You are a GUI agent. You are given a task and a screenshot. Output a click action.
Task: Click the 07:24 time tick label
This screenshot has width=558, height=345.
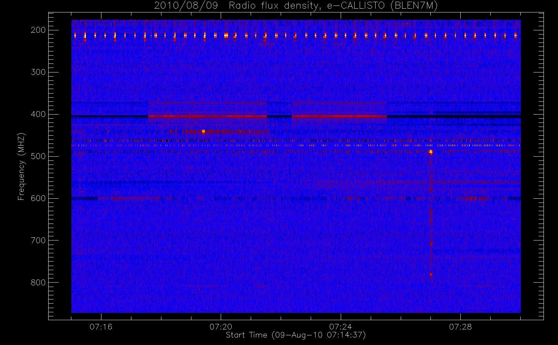pos(341,327)
